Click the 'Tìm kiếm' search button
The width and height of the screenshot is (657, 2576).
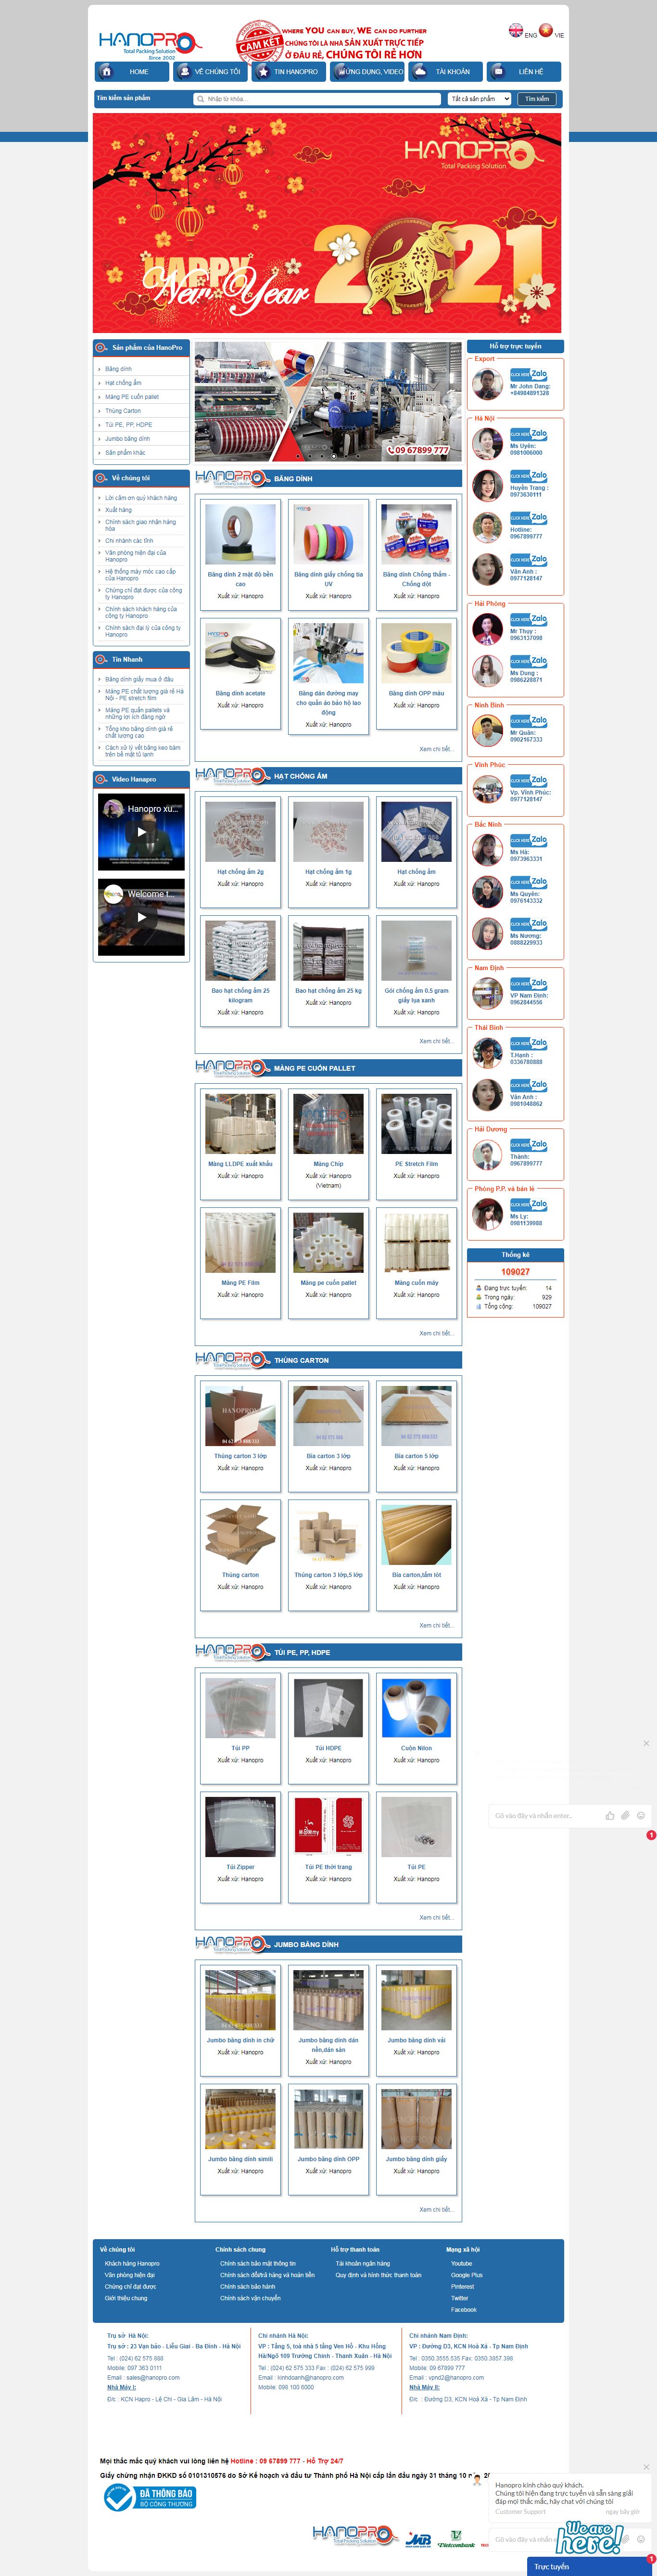537,99
